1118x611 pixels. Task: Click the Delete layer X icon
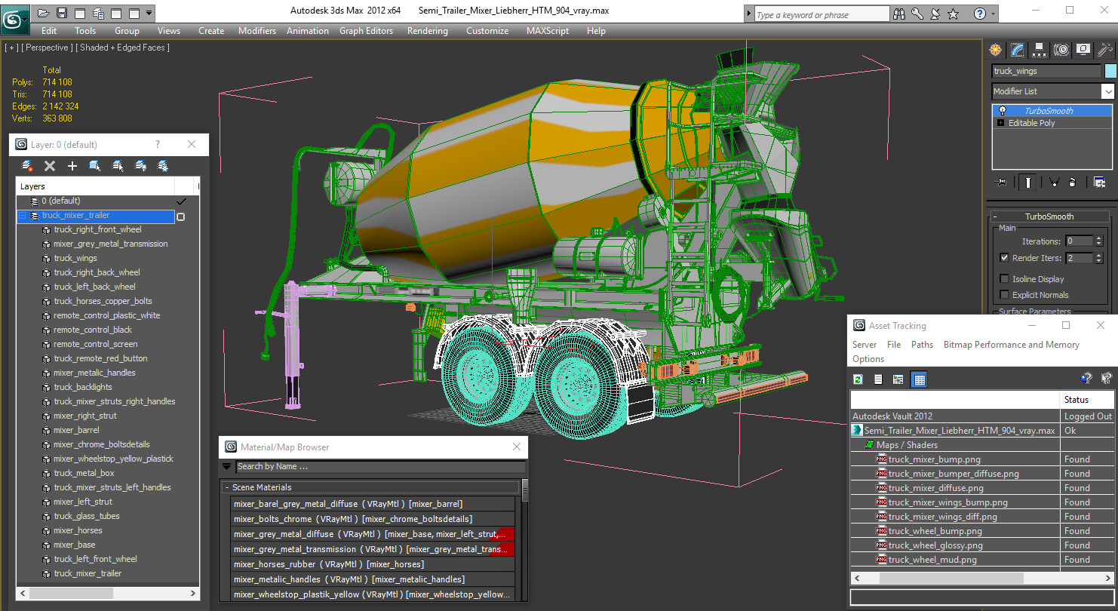coord(50,166)
